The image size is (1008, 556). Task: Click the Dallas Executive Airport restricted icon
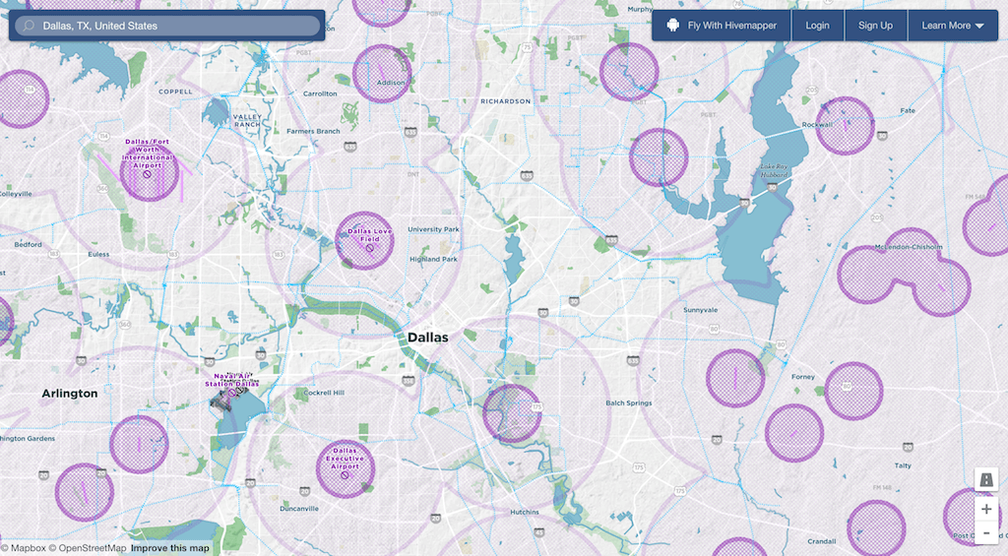coord(345,475)
